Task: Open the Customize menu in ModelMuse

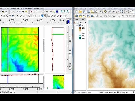Action: [x=29, y=8]
